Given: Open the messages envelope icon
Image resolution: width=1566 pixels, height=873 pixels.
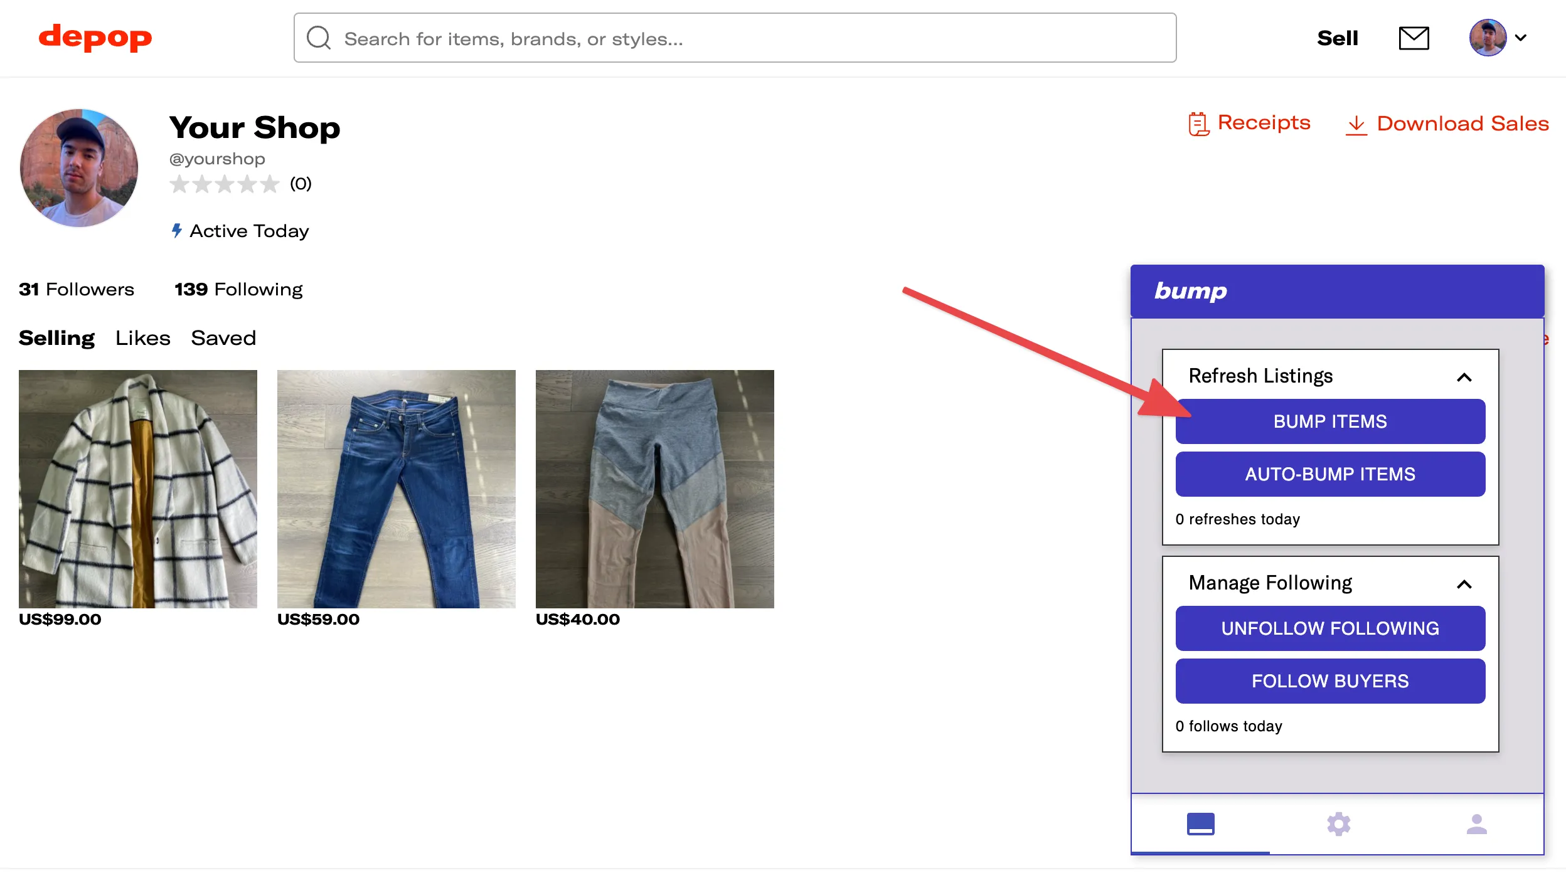Looking at the screenshot, I should coord(1414,38).
